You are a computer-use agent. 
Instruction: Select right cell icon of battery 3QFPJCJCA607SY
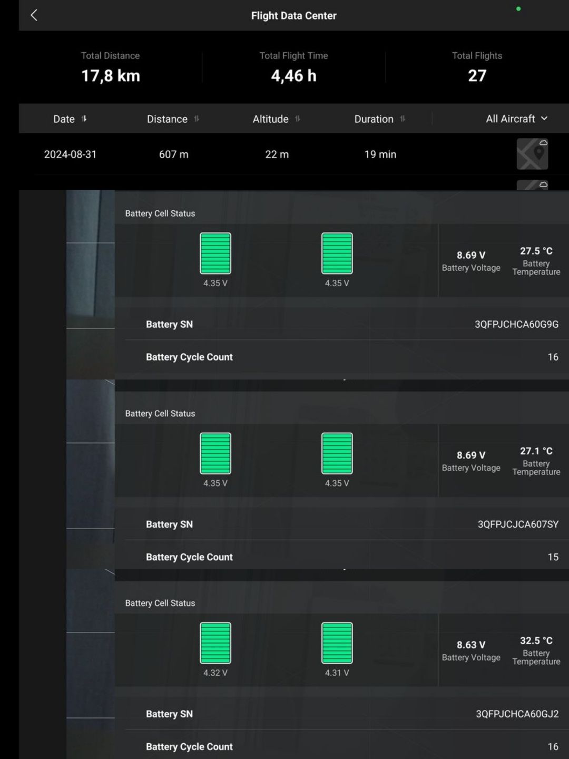coord(337,453)
